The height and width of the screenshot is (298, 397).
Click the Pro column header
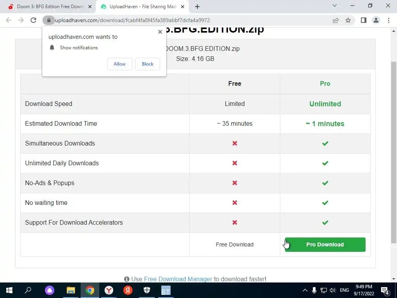tap(325, 84)
